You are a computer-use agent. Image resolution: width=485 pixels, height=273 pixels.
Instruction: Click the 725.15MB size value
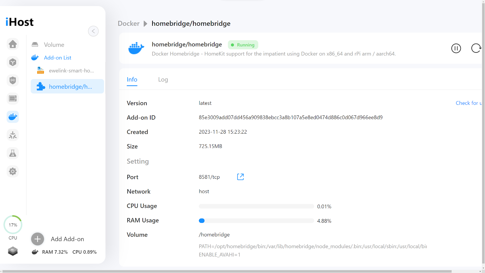click(210, 146)
